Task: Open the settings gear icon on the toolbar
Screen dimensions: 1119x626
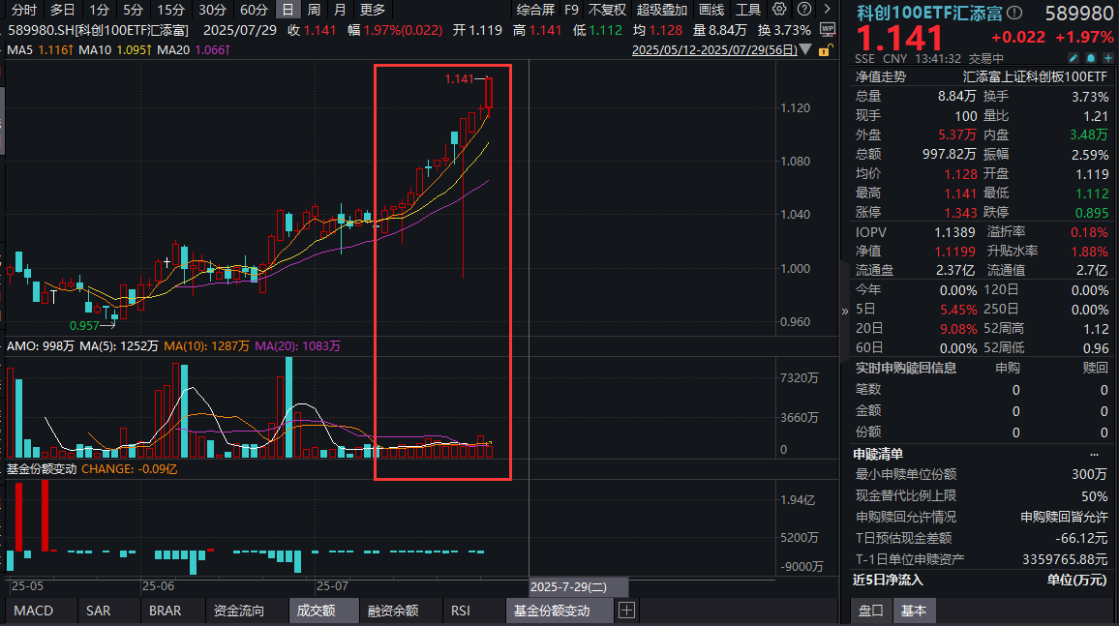Action: pyautogui.click(x=779, y=11)
